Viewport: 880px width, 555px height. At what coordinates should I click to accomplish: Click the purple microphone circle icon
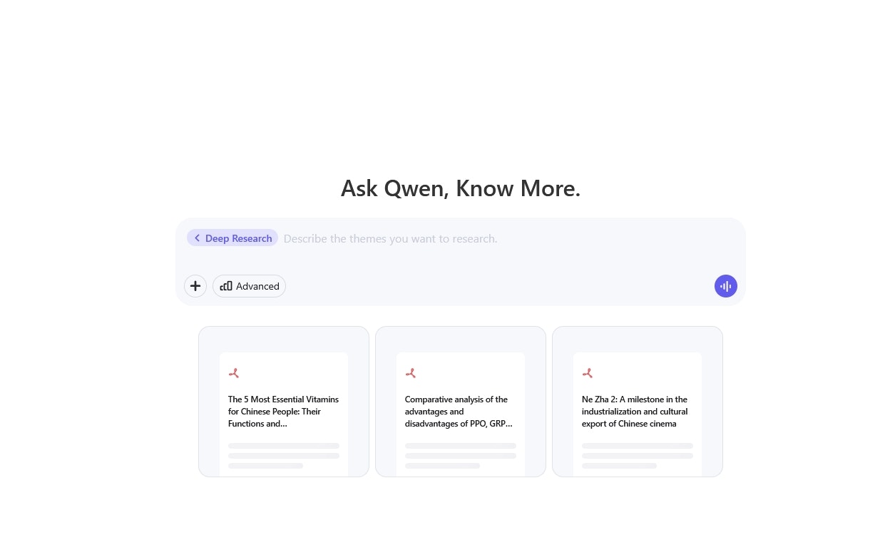pos(726,286)
